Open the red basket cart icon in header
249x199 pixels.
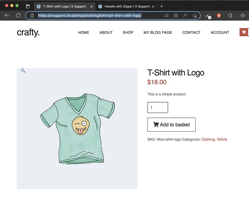point(243,32)
